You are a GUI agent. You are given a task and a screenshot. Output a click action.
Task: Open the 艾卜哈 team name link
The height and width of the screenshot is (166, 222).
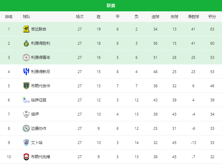tap(37, 143)
